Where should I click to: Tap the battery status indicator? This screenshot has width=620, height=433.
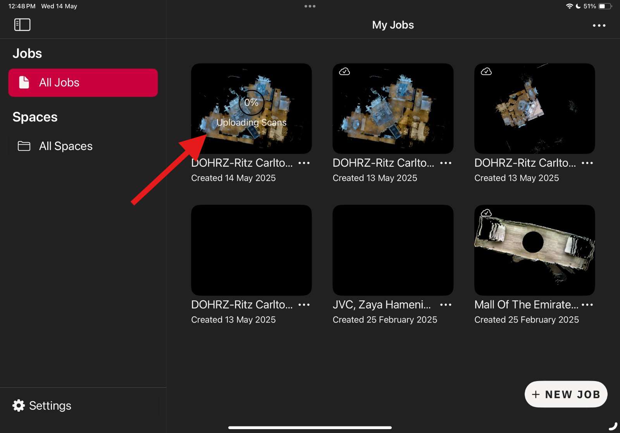[x=604, y=6]
